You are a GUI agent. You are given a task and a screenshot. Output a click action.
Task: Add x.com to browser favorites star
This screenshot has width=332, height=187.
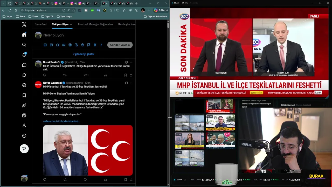(74, 10)
